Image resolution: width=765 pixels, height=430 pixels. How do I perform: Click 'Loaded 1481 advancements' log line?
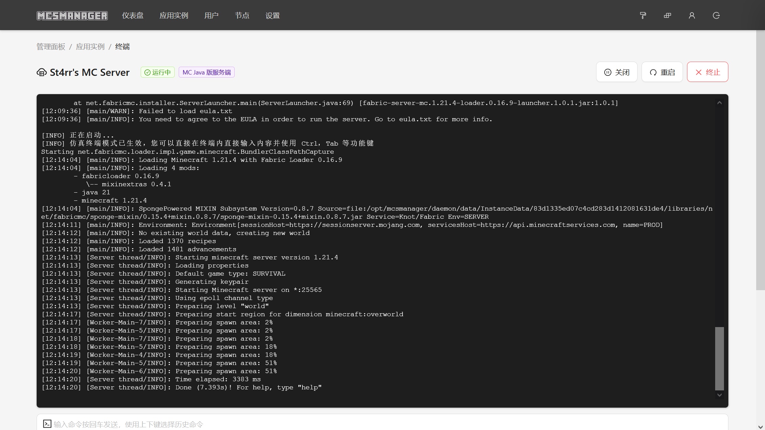coord(139,249)
